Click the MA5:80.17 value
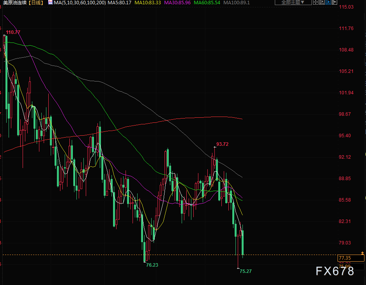366x285 pixels. (x=119, y=3)
